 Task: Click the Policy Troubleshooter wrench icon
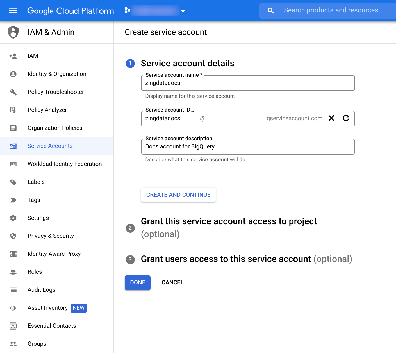[13, 92]
